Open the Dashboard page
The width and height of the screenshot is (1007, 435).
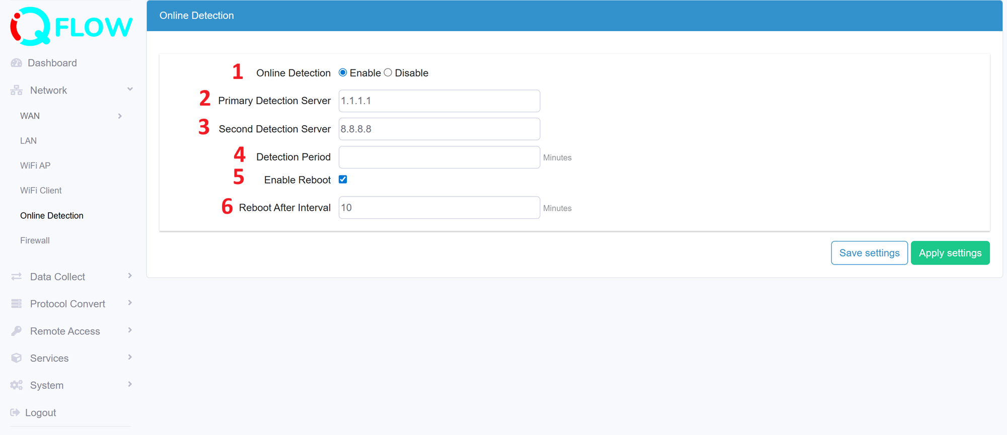click(52, 63)
